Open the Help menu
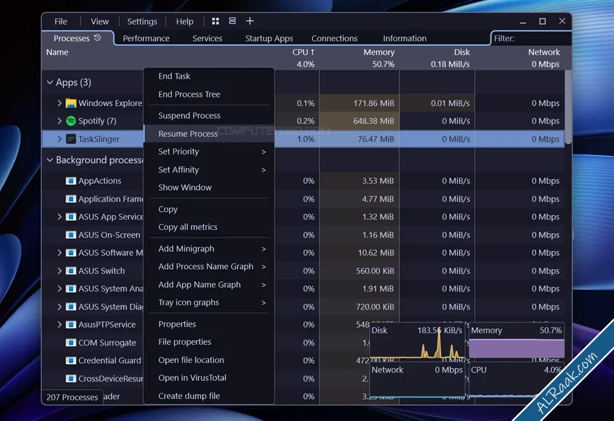Viewport: 614px width, 421px height. pyautogui.click(x=185, y=21)
